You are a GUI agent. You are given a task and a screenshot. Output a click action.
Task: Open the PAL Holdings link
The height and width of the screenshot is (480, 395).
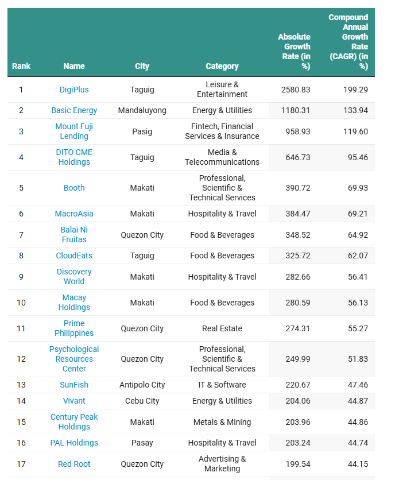point(74,443)
